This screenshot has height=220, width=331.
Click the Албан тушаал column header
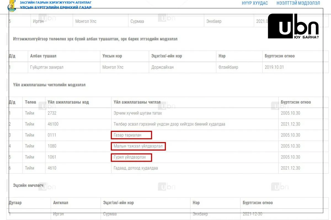click(x=43, y=56)
